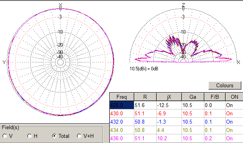Select the V+H field radio button
This screenshot has width=243, height=143.
click(79, 136)
